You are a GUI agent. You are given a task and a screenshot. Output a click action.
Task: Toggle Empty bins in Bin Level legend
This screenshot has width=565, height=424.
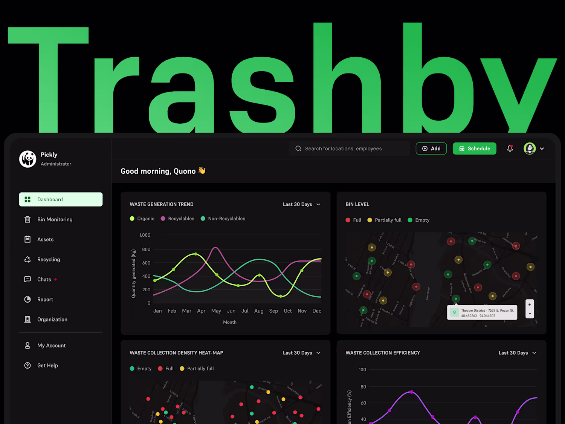click(x=418, y=220)
